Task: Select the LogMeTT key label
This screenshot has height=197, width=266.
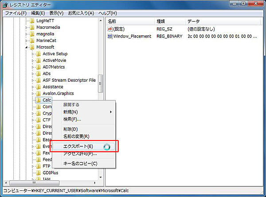Action: [x=45, y=21]
